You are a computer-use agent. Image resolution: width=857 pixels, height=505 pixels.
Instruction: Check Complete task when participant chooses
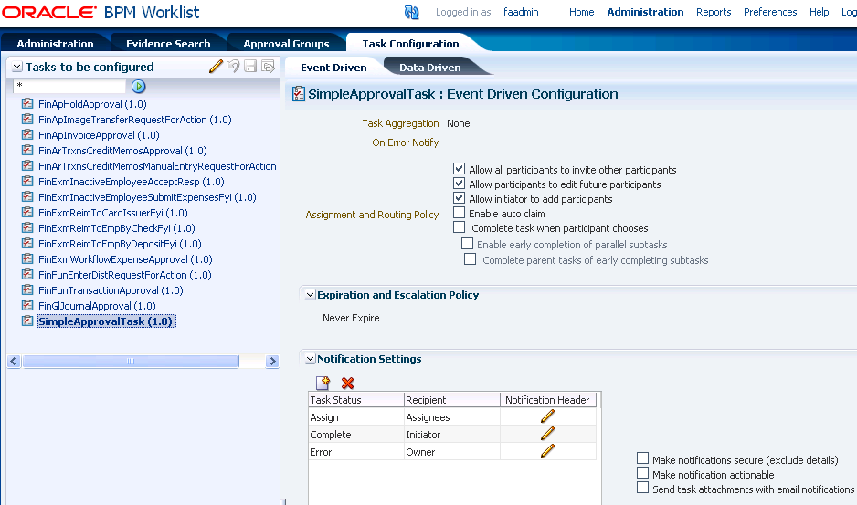[x=459, y=226]
